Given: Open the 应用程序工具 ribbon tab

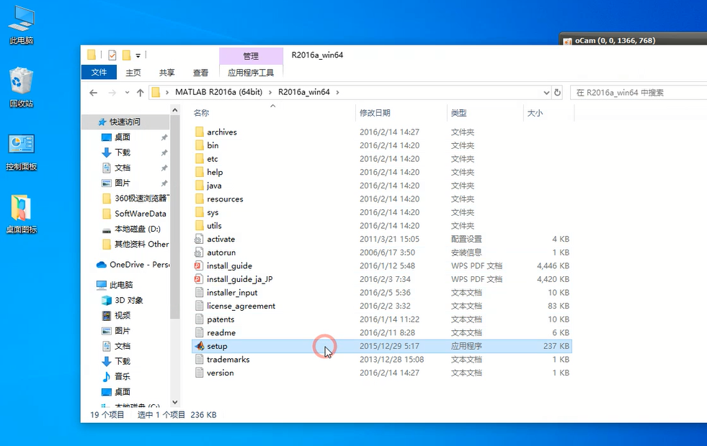Looking at the screenshot, I should pos(251,73).
